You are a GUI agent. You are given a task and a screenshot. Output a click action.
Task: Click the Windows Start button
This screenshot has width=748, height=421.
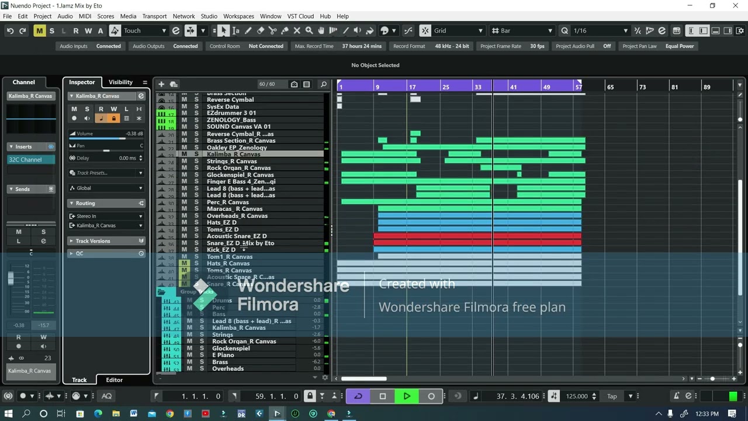8,413
